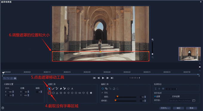Toggle the 羽化 feather checkbox
The image size is (203, 111).
tap(102, 92)
